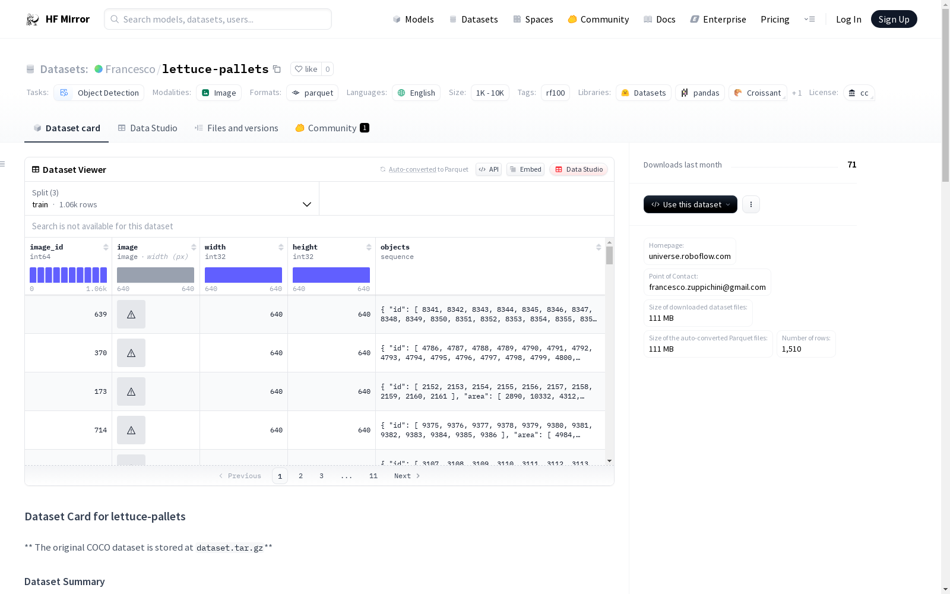Open Enterprise in the top navigation
950x594 pixels.
[718, 20]
